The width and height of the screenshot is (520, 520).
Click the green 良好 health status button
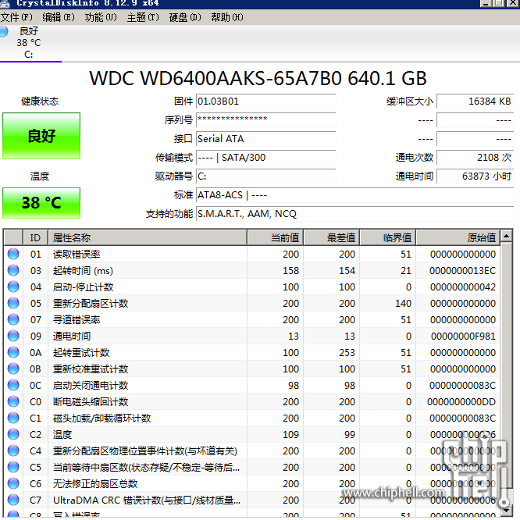click(41, 136)
